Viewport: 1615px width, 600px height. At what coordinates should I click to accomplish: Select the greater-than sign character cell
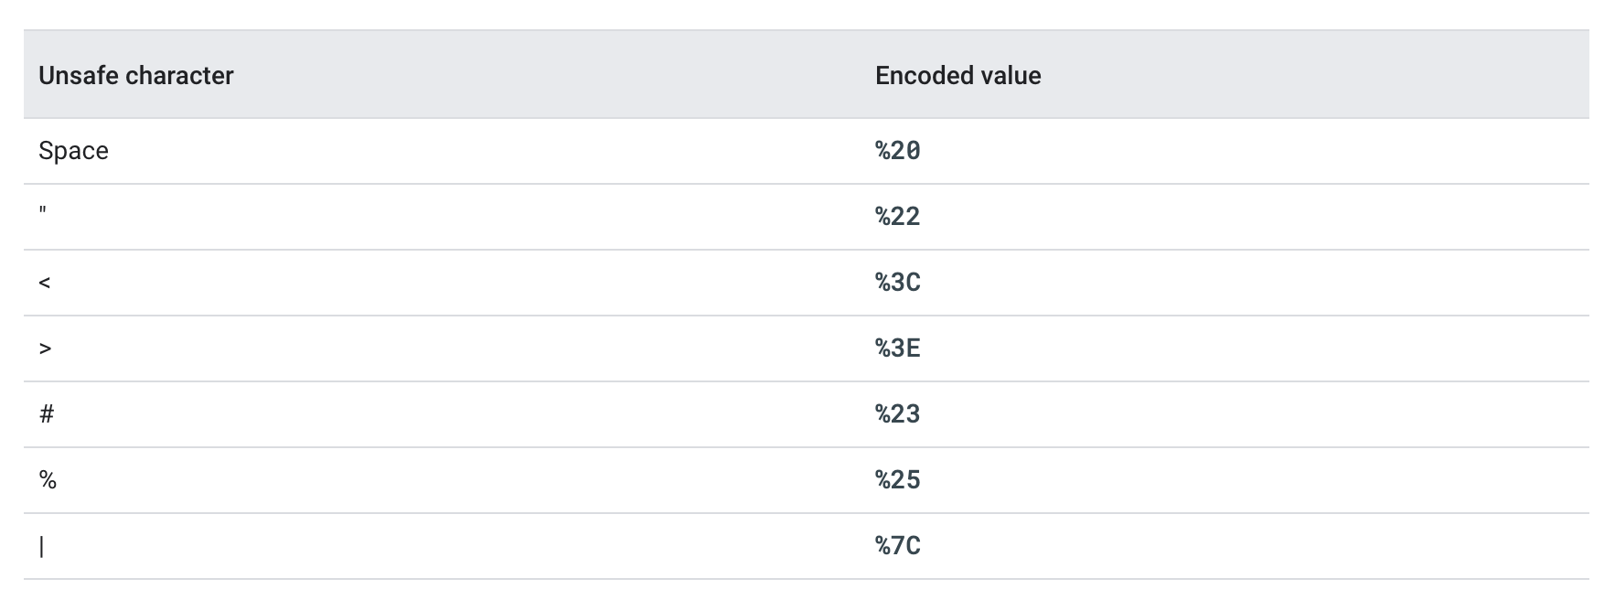pyautogui.click(x=45, y=348)
